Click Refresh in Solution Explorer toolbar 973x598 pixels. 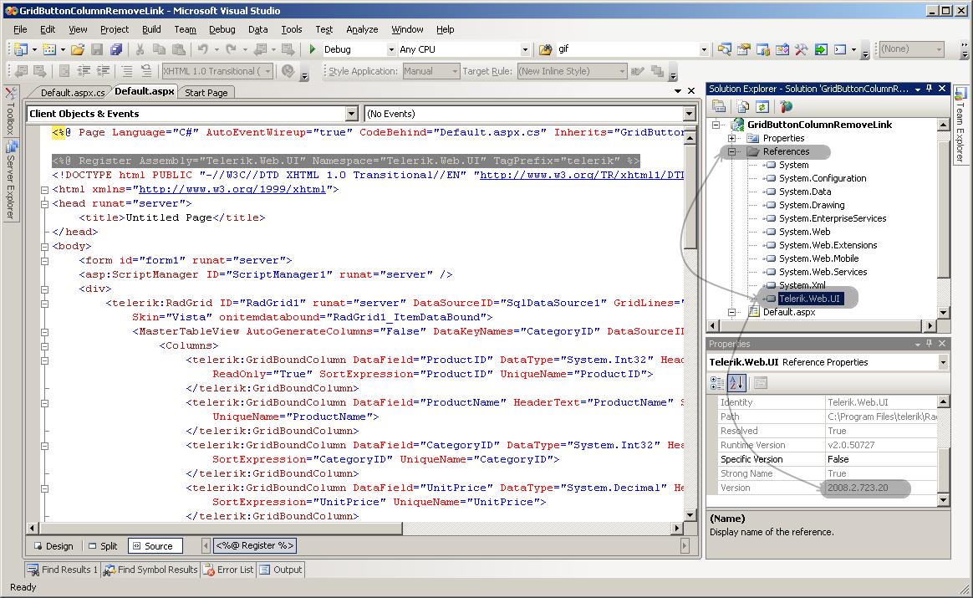(x=762, y=106)
